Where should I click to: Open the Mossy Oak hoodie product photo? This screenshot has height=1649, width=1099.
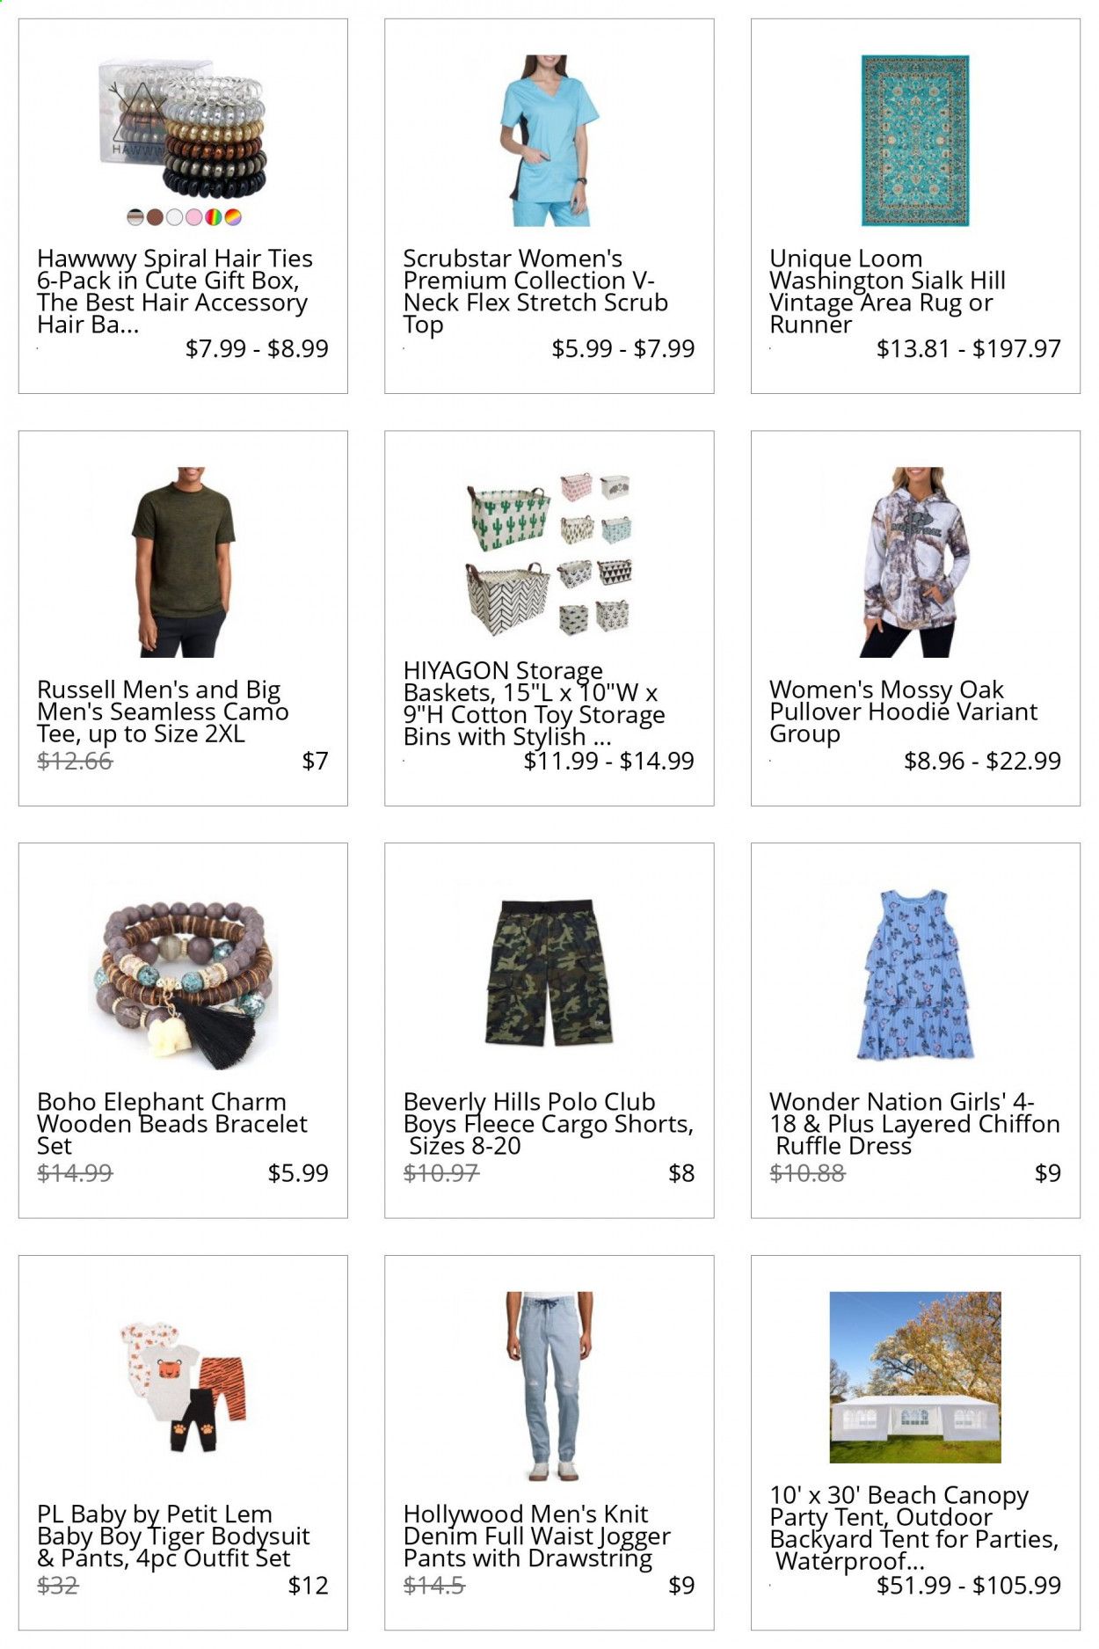coord(914,561)
